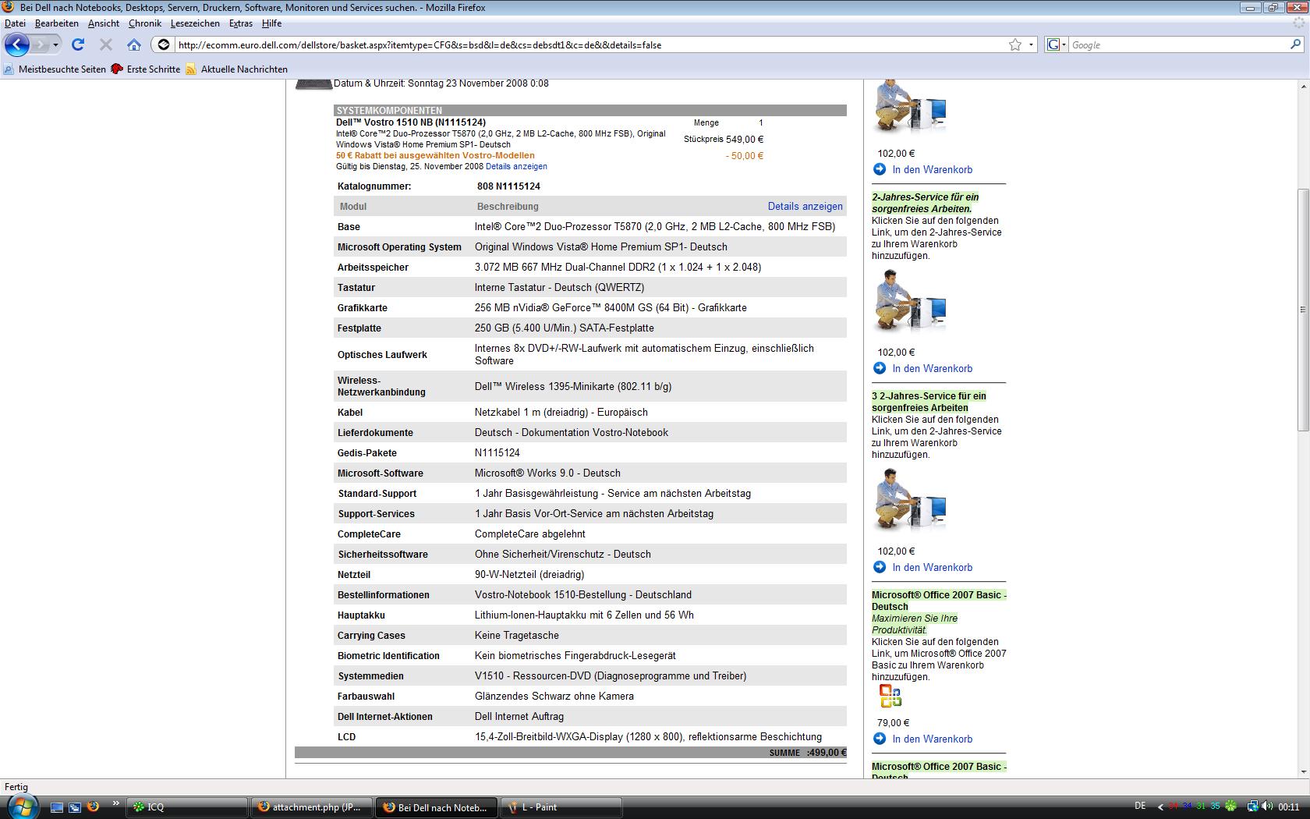The height and width of the screenshot is (819, 1310).
Task: Reload the current Dell page
Action: tap(78, 44)
